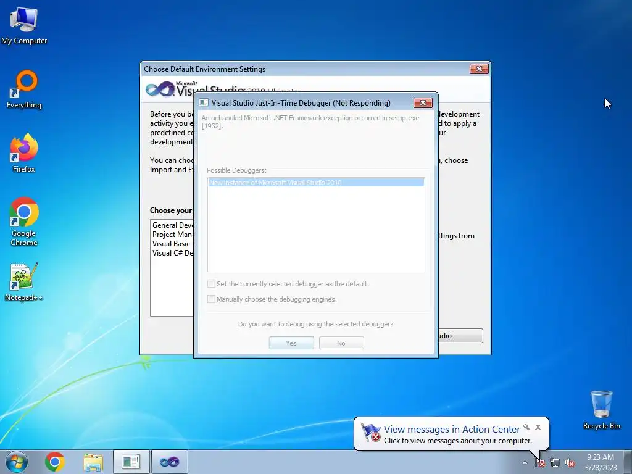Select New instance of Microsoft Visual Studio 2010

[316, 183]
